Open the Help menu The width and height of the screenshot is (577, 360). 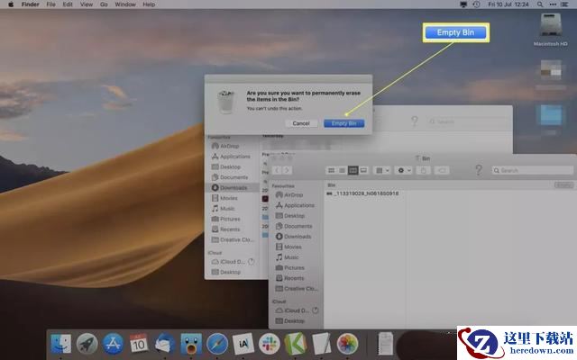[149, 4]
